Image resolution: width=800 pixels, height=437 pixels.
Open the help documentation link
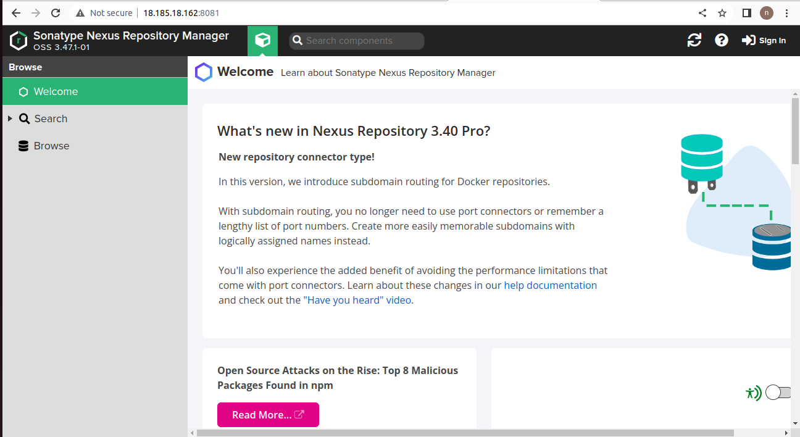(x=550, y=285)
